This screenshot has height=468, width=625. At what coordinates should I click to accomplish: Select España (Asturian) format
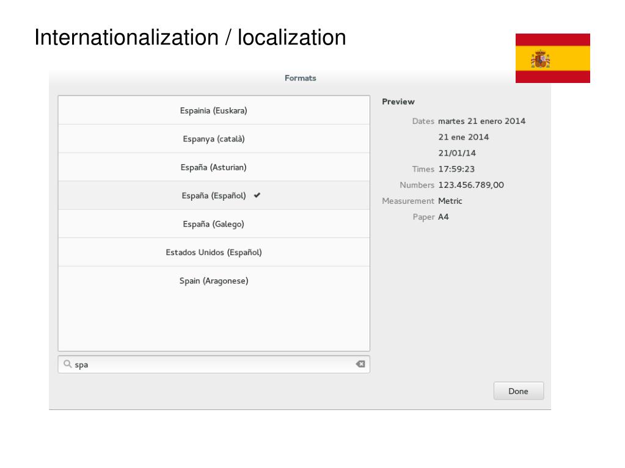pos(214,167)
